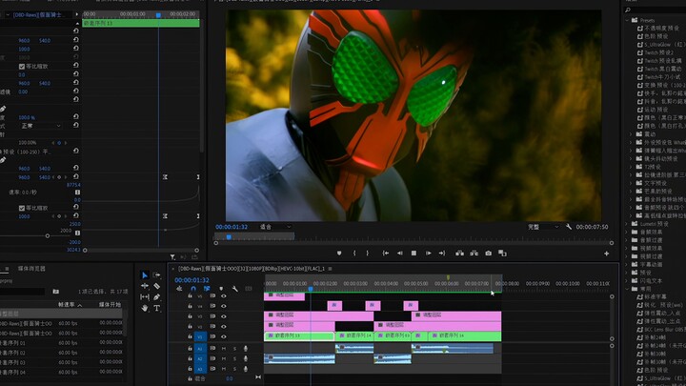The height and width of the screenshot is (386, 686).
Task: Solo audio track A2
Action: [234, 358]
